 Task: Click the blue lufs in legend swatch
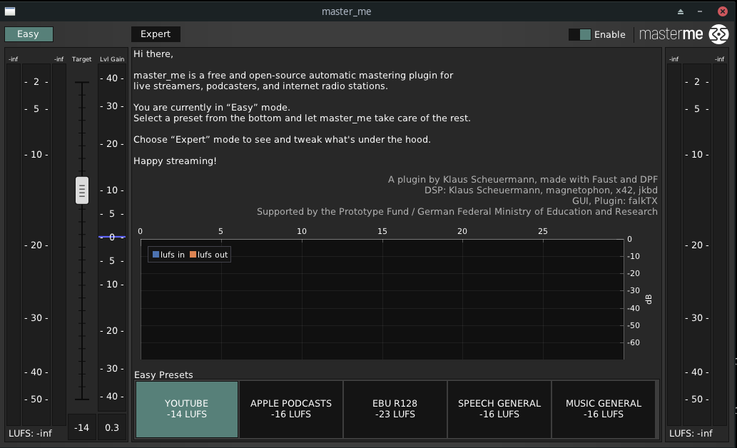pos(156,255)
